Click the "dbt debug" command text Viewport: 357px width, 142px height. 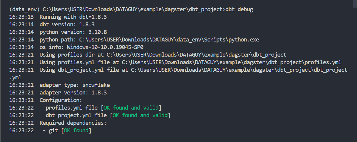click(239, 9)
